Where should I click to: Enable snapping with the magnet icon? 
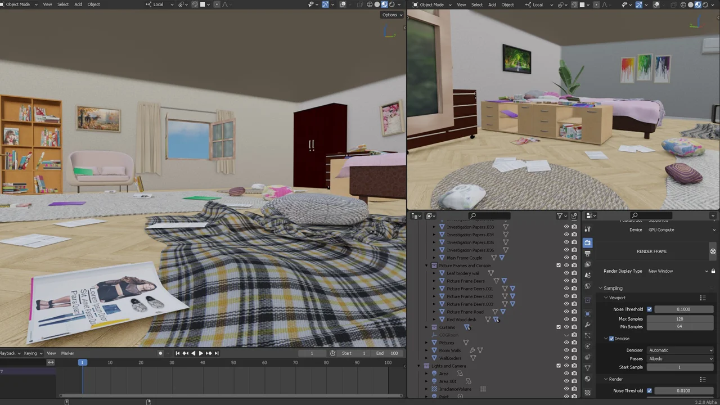click(x=194, y=4)
